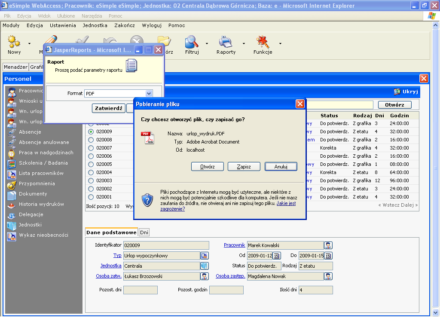Select radio button for record 020004
Viewport: 440px width, 330px height.
[x=91, y=172]
